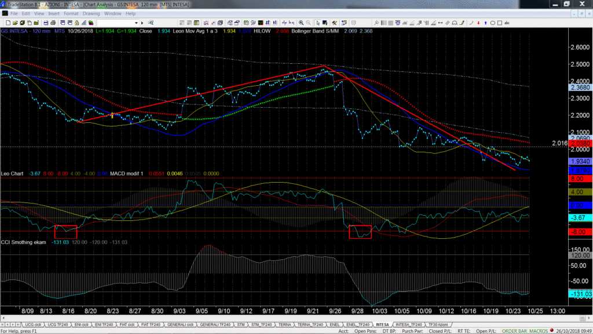593x334 pixels.
Task: Select the double-headed horizontal arrow tool
Action: point(440,23)
